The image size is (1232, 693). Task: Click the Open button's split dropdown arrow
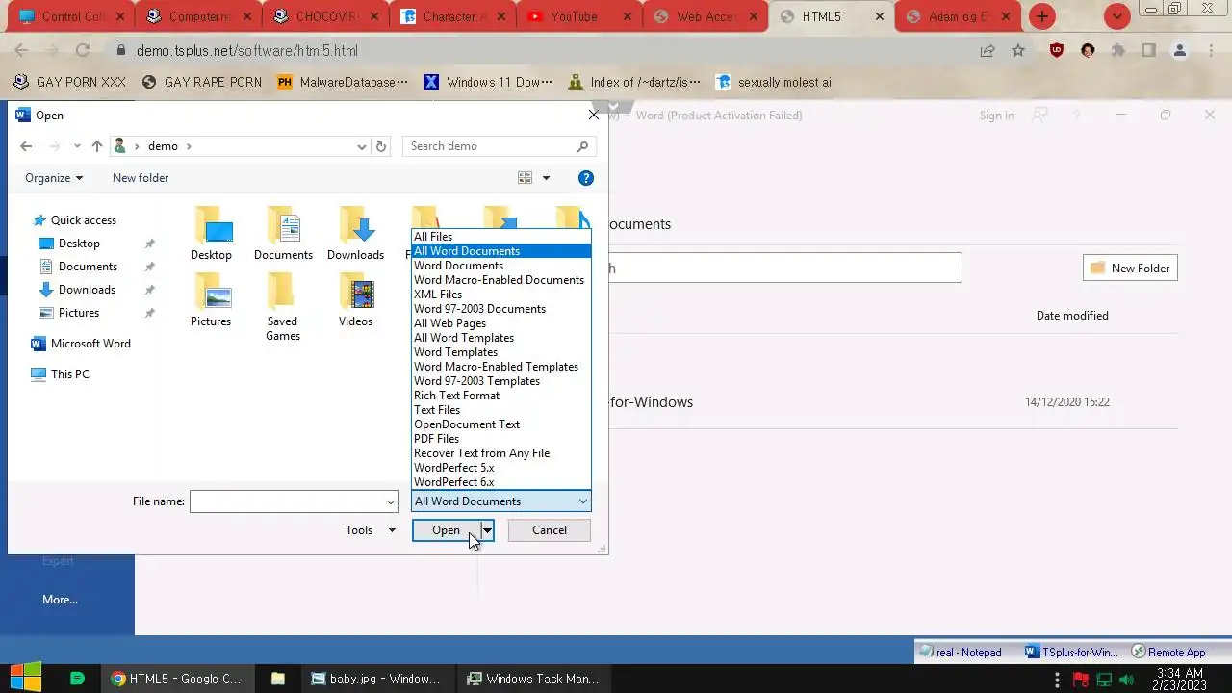tap(487, 530)
